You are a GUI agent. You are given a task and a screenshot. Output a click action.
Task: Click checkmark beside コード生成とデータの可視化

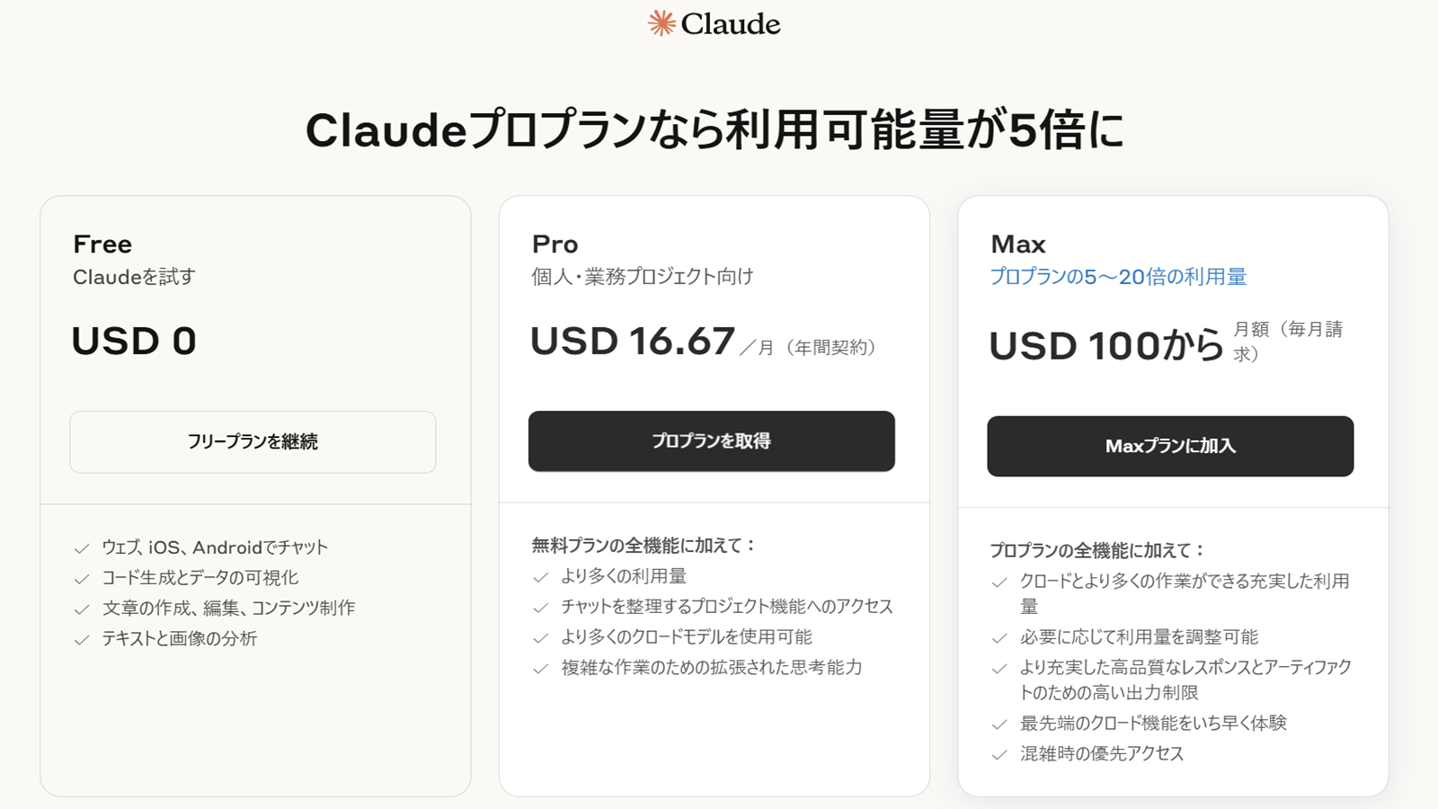click(82, 579)
